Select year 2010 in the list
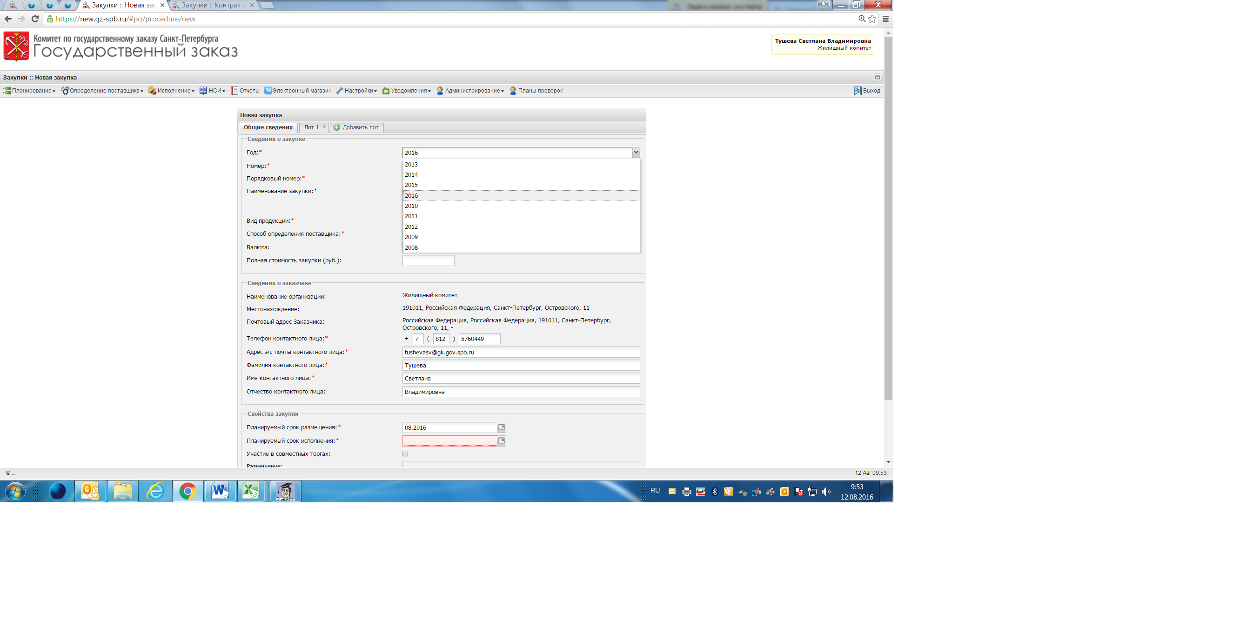 tap(522, 206)
